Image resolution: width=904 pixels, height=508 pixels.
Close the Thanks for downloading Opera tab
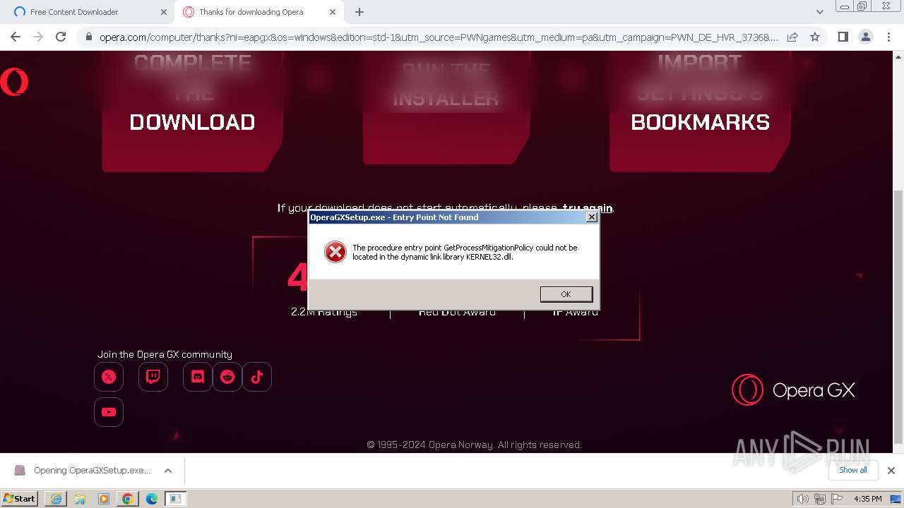click(x=332, y=12)
